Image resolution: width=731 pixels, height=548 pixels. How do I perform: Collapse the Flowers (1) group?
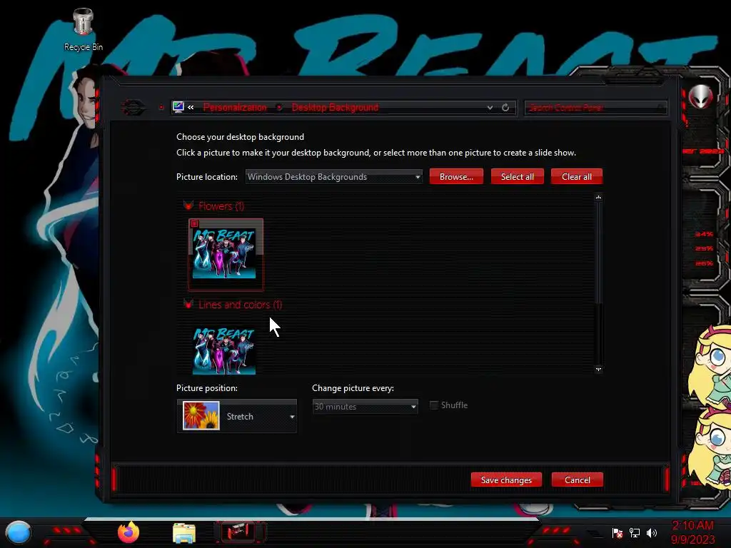[188, 205]
